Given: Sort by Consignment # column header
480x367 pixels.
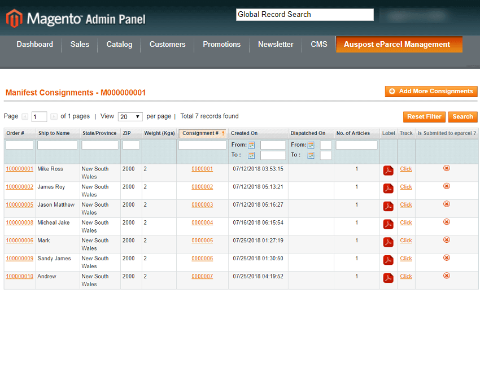Looking at the screenshot, I should 202,133.
